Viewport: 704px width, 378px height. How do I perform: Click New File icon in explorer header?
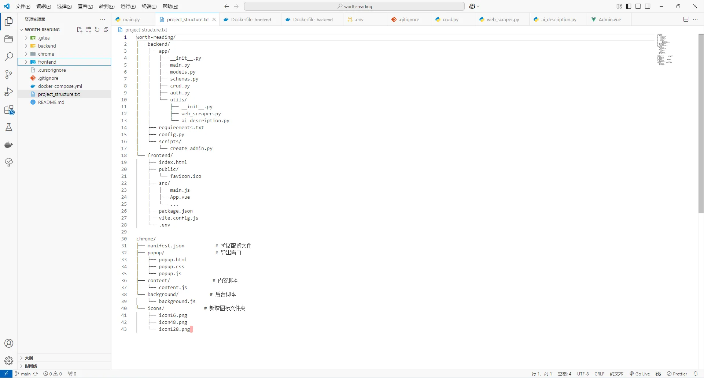(x=80, y=30)
